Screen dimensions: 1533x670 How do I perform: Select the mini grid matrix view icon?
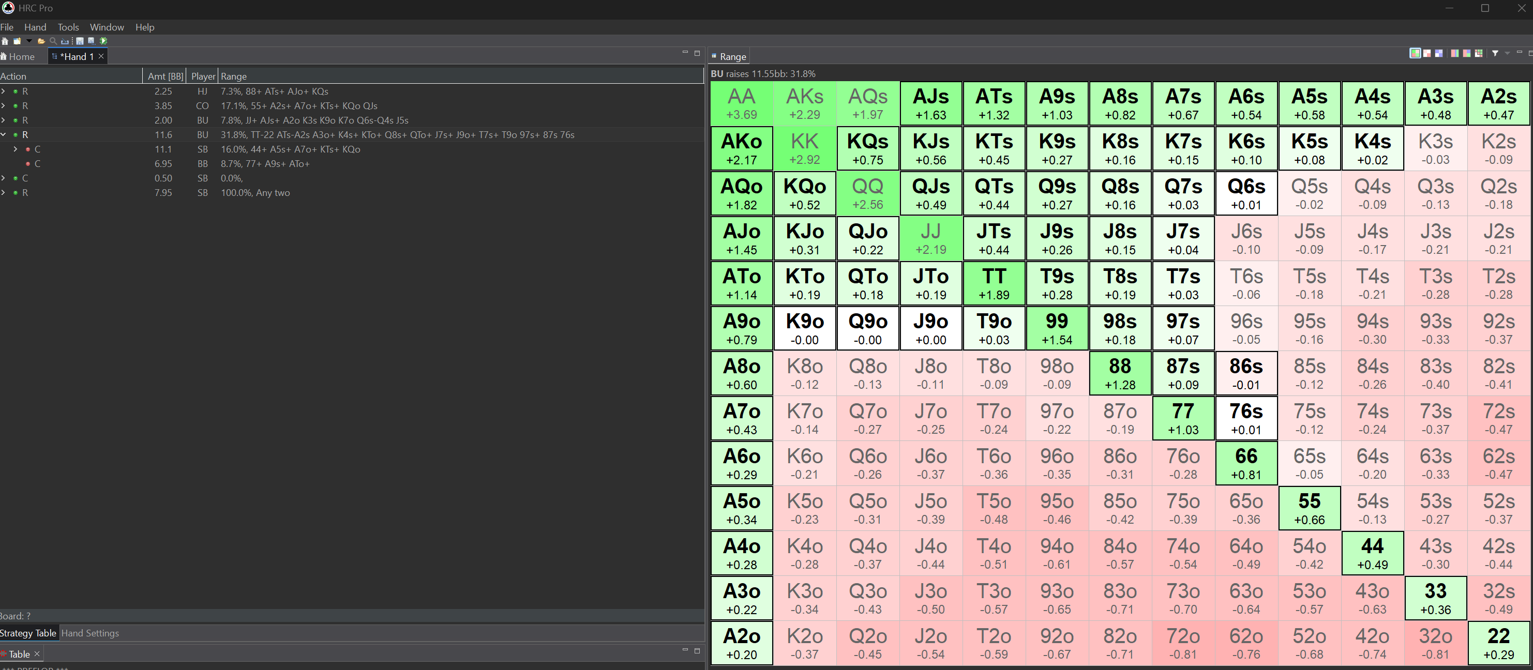1479,53
